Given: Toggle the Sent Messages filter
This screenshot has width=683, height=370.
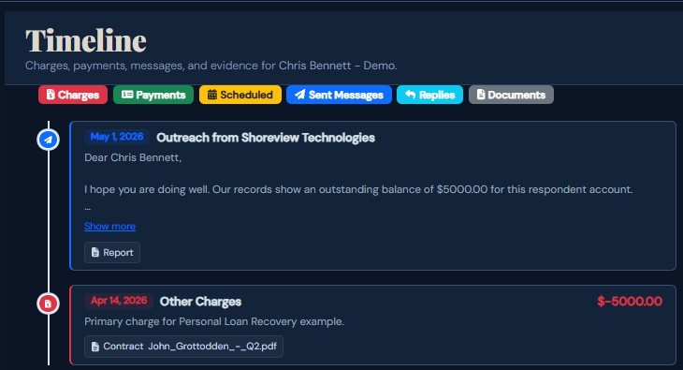Looking at the screenshot, I should [339, 95].
